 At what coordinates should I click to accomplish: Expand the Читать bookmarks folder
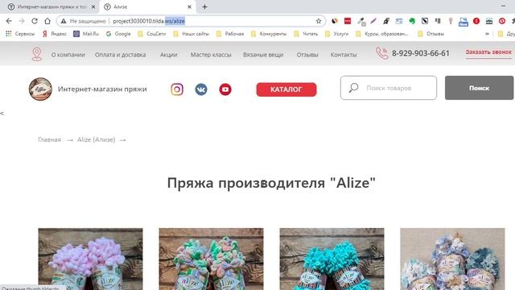click(x=306, y=34)
